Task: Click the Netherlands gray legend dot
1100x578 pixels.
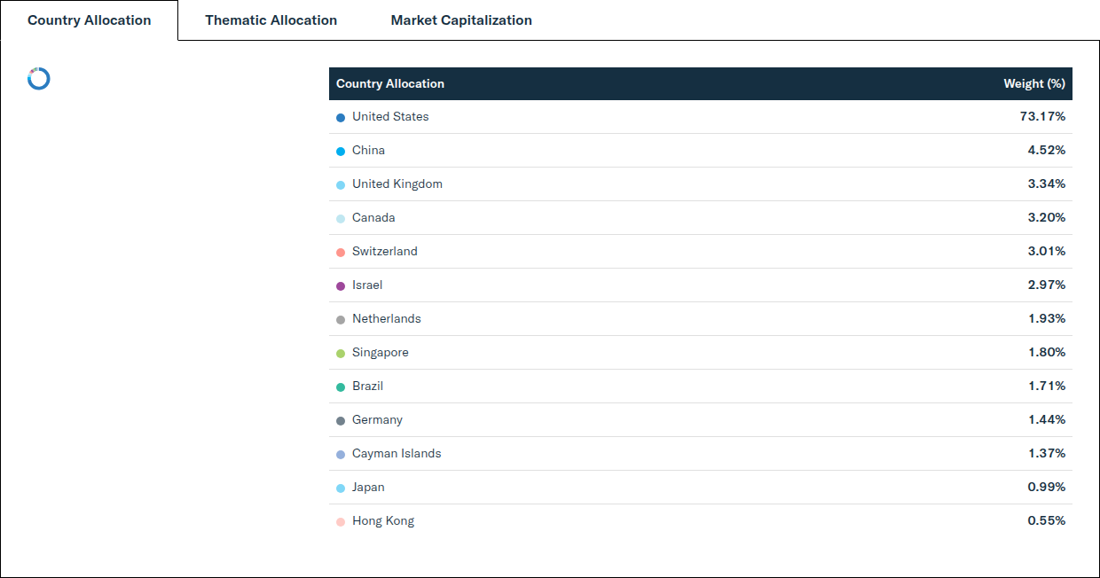Action: pos(341,320)
